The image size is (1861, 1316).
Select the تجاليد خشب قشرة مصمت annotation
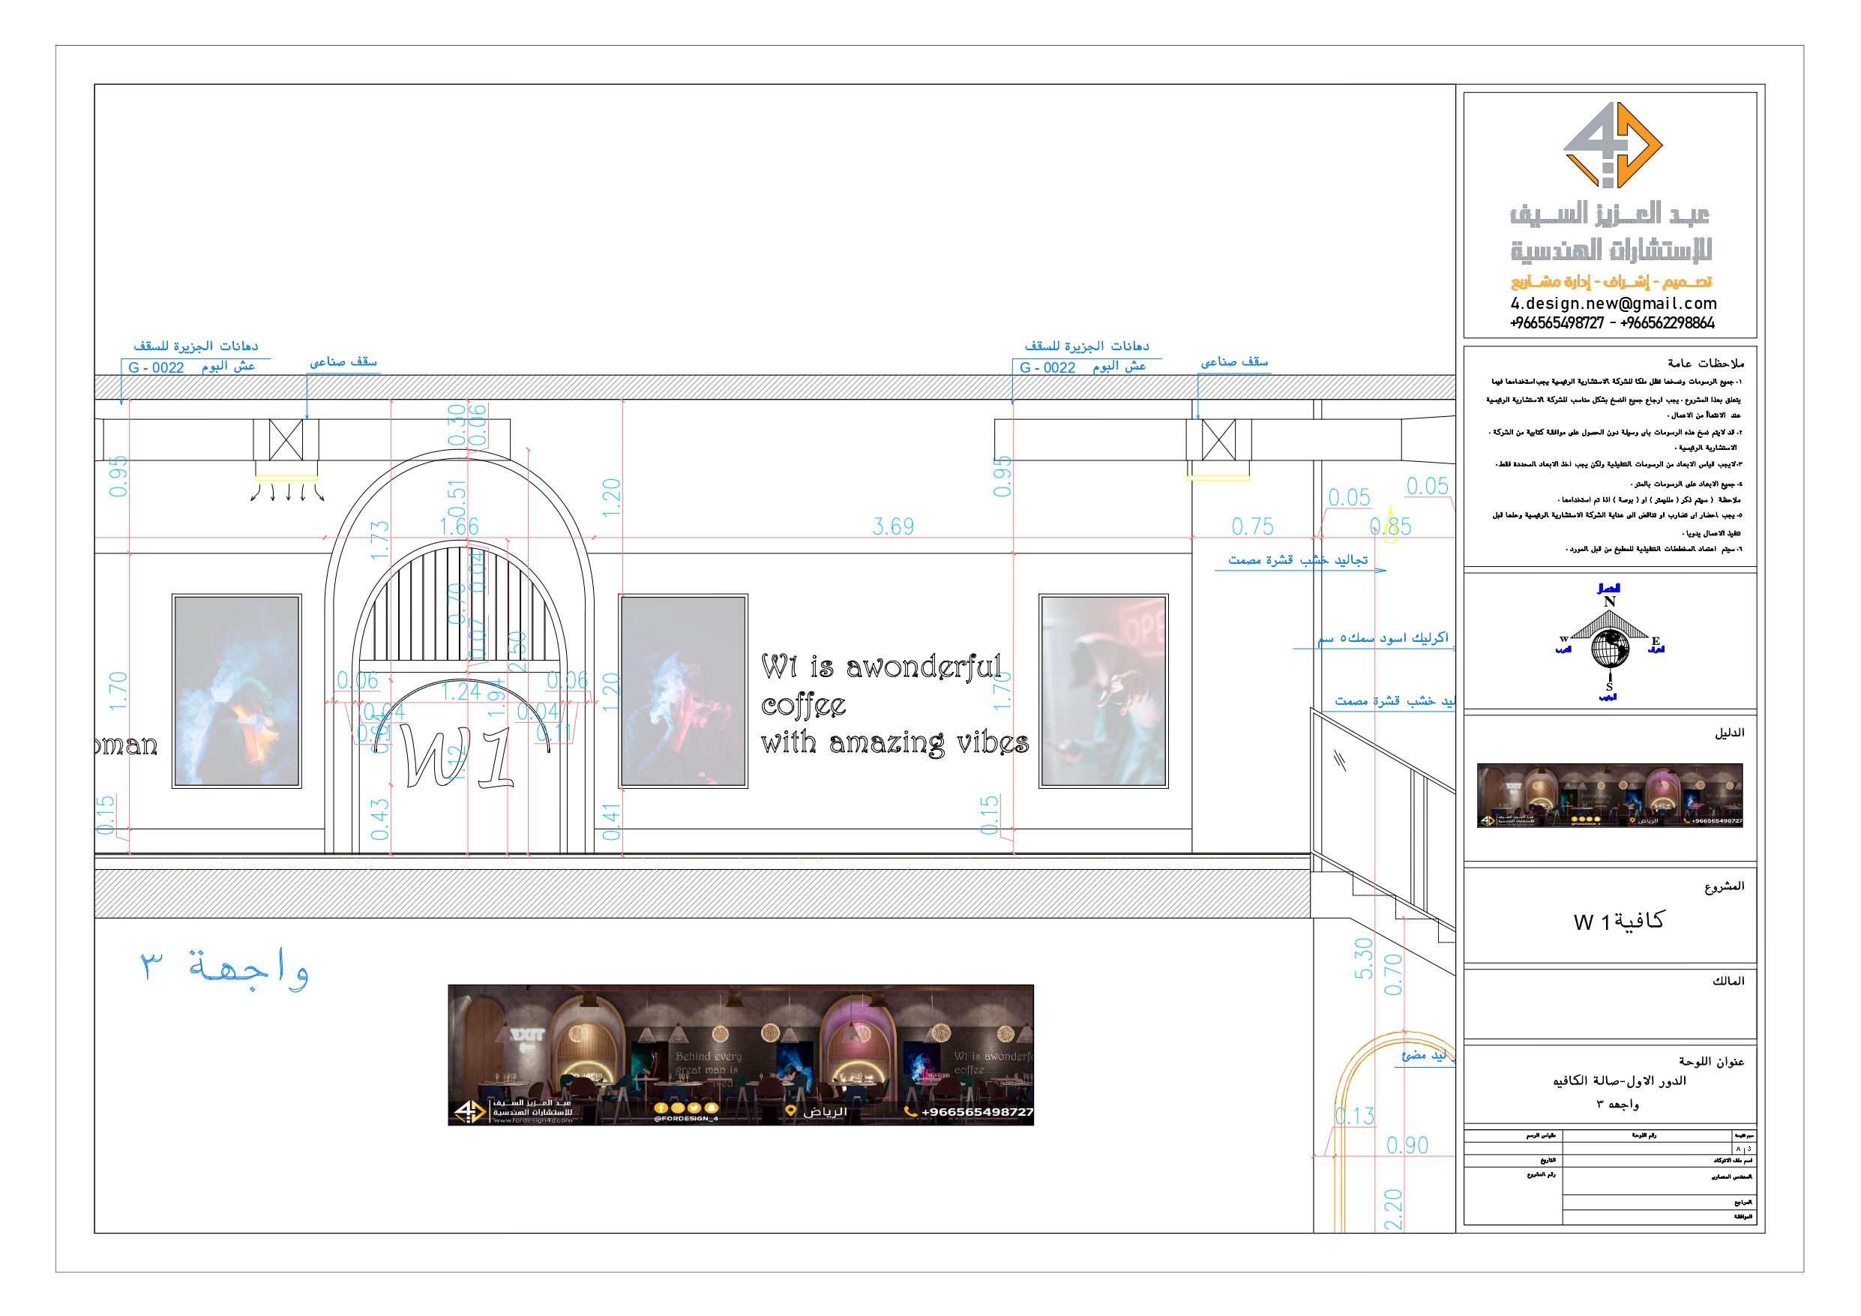(1298, 560)
